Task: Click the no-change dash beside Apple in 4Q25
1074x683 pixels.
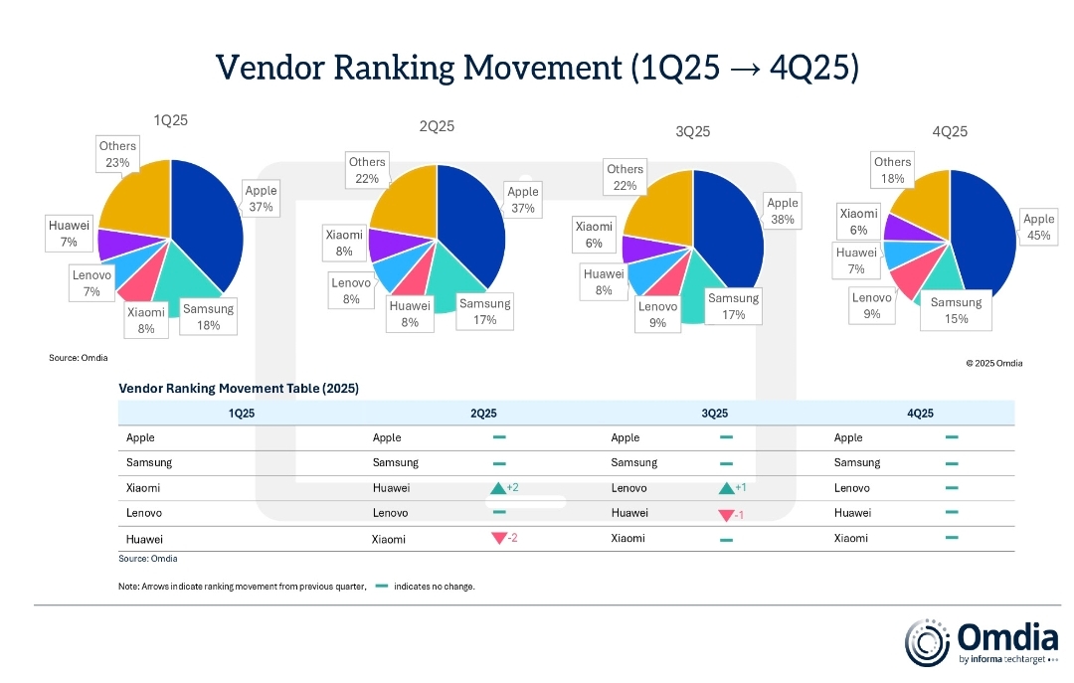Action: coord(952,437)
